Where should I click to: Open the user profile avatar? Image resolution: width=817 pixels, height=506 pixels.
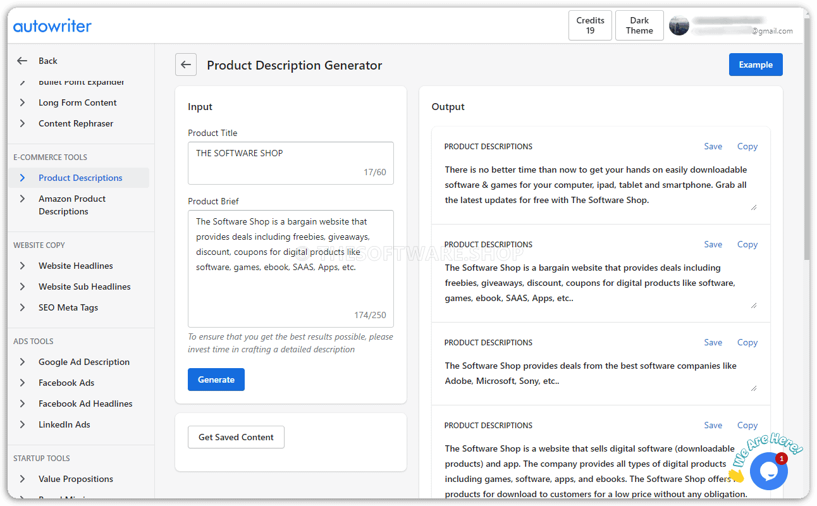click(679, 25)
